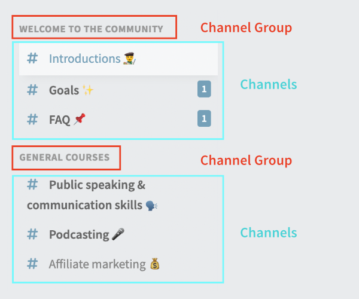The height and width of the screenshot is (299, 359).
Task: Click the microphone emoji after Podcasting
Action: (118, 234)
